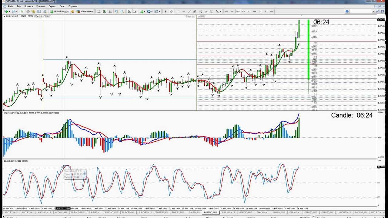Image resolution: width=388 pixels, height=218 pixels.
Task: Click the ImpulseOsMA indicator label
Action: pos(31,113)
